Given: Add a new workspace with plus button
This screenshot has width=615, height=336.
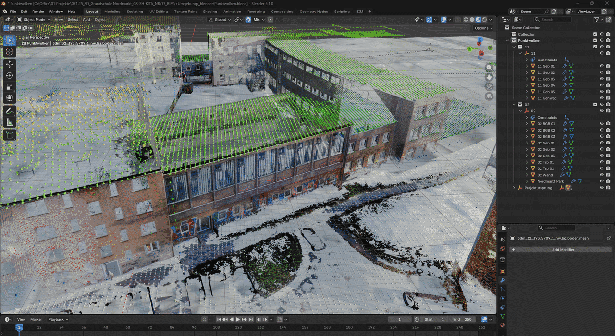Looking at the screenshot, I should coord(369,11).
